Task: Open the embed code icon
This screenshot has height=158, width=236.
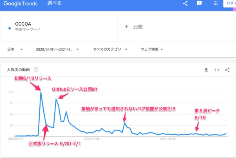Action: (217, 70)
